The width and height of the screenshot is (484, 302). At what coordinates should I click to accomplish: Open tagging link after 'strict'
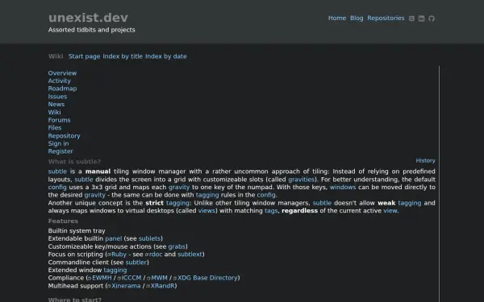pos(177,203)
